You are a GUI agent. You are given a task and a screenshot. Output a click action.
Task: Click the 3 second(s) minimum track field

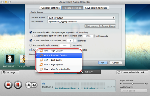tap(70, 41)
